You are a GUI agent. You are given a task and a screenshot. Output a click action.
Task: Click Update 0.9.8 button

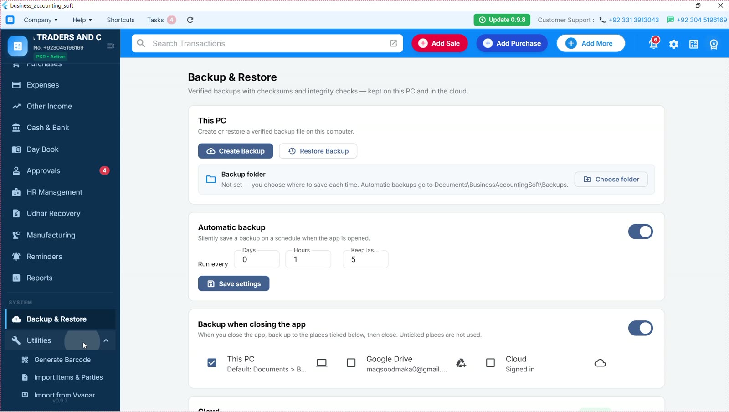pyautogui.click(x=502, y=20)
